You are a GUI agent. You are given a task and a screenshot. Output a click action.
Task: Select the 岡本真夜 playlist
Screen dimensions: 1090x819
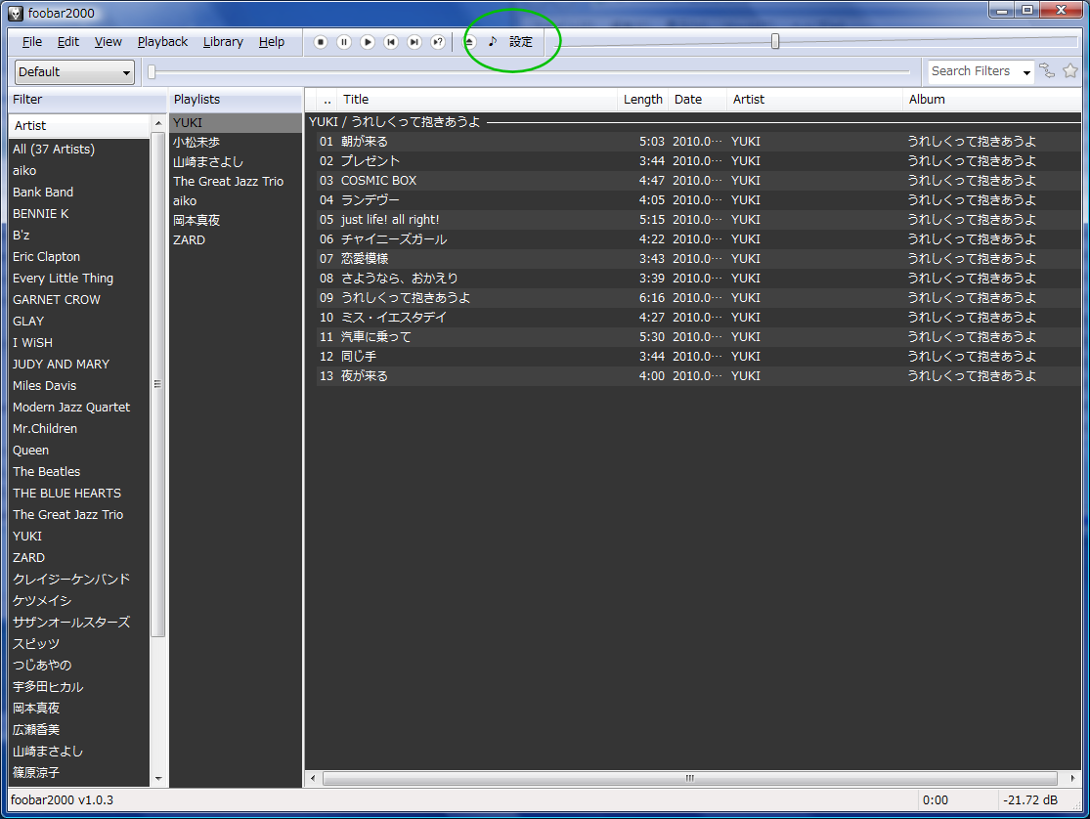(236, 221)
